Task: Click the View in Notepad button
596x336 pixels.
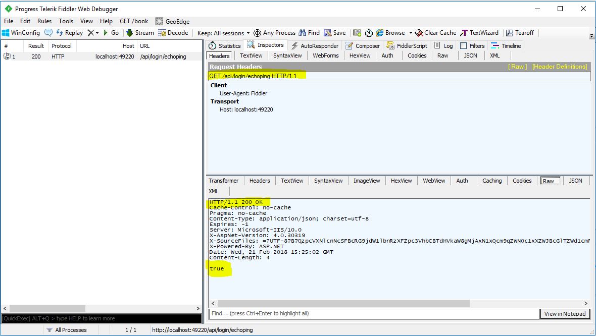Action: (565, 314)
